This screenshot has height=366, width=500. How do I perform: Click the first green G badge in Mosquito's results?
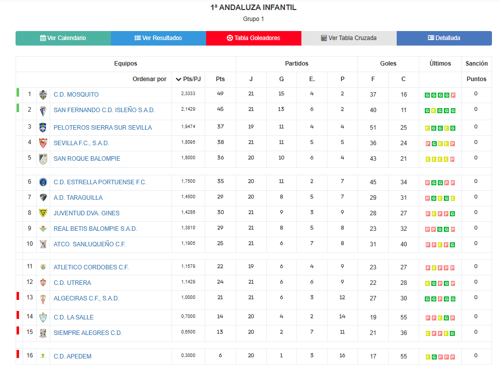427,95
